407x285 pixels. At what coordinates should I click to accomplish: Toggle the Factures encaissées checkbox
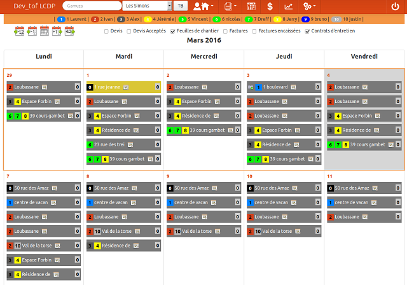click(255, 31)
